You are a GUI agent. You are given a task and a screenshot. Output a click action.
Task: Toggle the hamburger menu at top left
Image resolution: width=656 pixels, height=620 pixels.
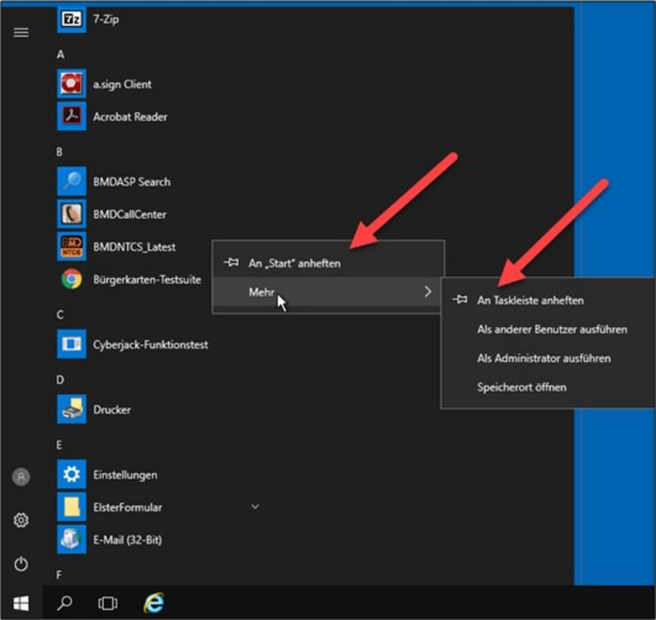tap(21, 32)
